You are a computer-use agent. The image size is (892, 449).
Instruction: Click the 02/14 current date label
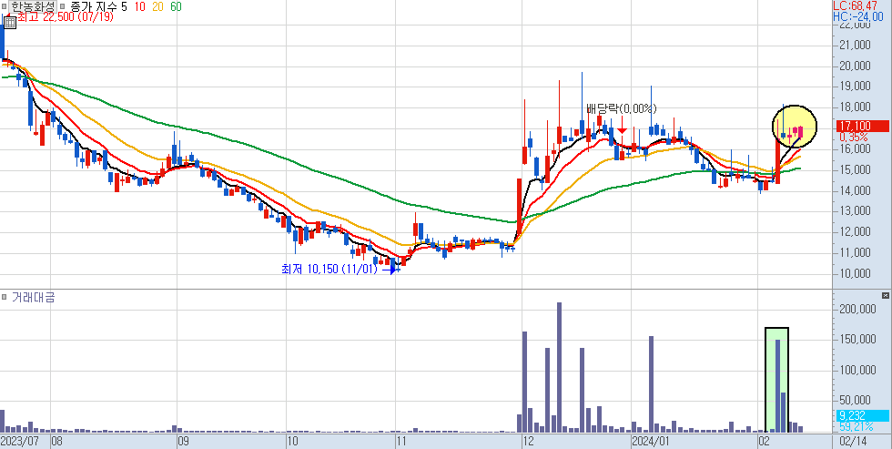tap(854, 441)
